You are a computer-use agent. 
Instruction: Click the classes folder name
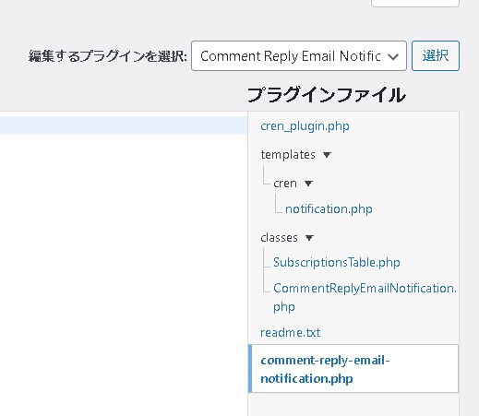point(279,238)
